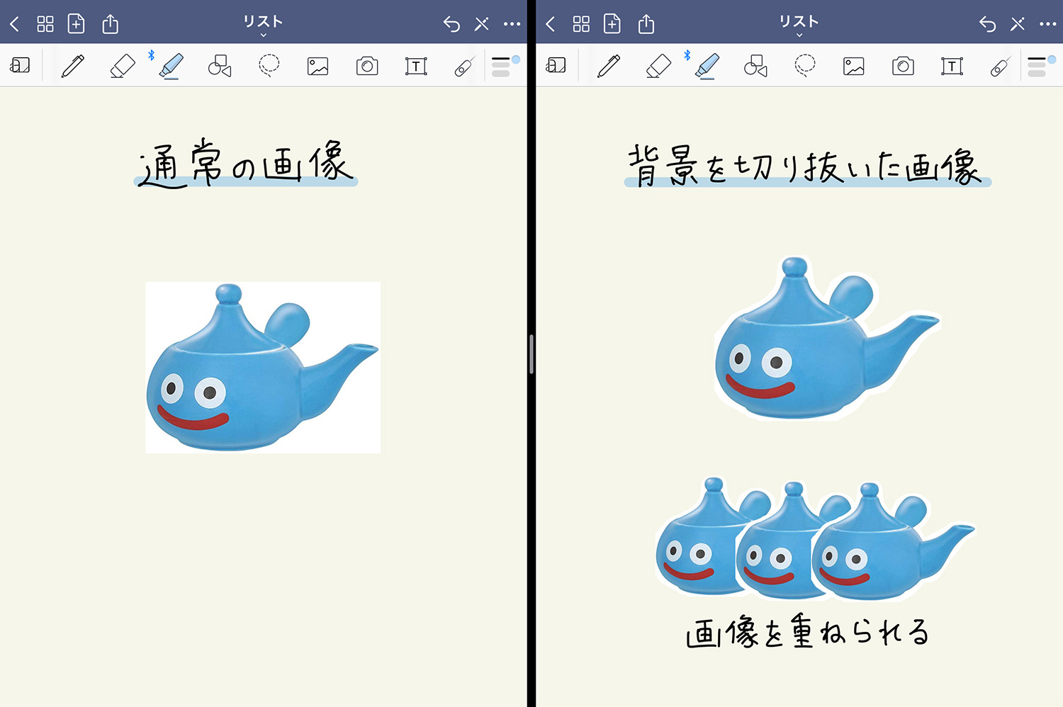Select the Text box tool in left window
The height and width of the screenshot is (707, 1063).
coord(416,67)
